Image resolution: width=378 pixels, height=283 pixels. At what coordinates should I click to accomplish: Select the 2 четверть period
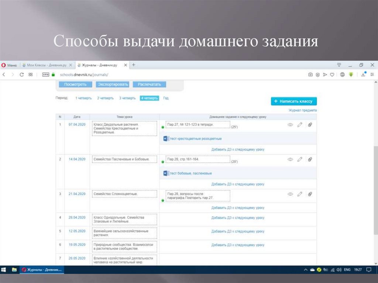(x=105, y=98)
